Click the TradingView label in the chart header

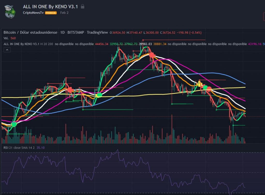pyautogui.click(x=97, y=32)
